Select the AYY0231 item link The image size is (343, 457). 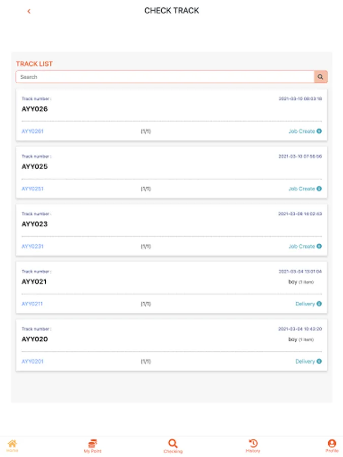click(33, 246)
